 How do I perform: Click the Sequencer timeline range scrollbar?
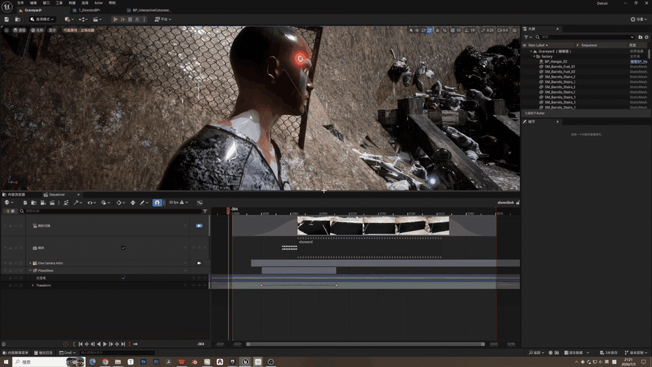tap(365, 344)
